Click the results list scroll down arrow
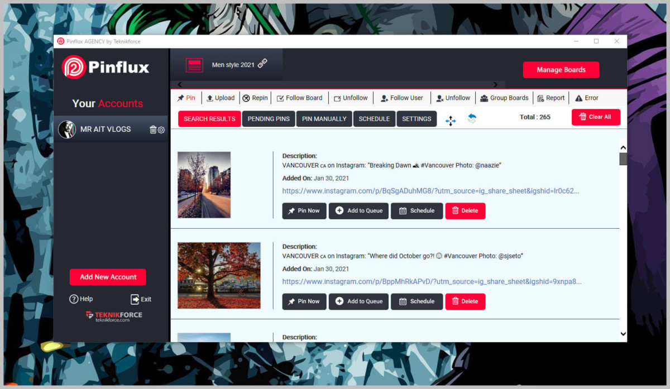Screen dimensions: 670x389 pyautogui.click(x=623, y=334)
